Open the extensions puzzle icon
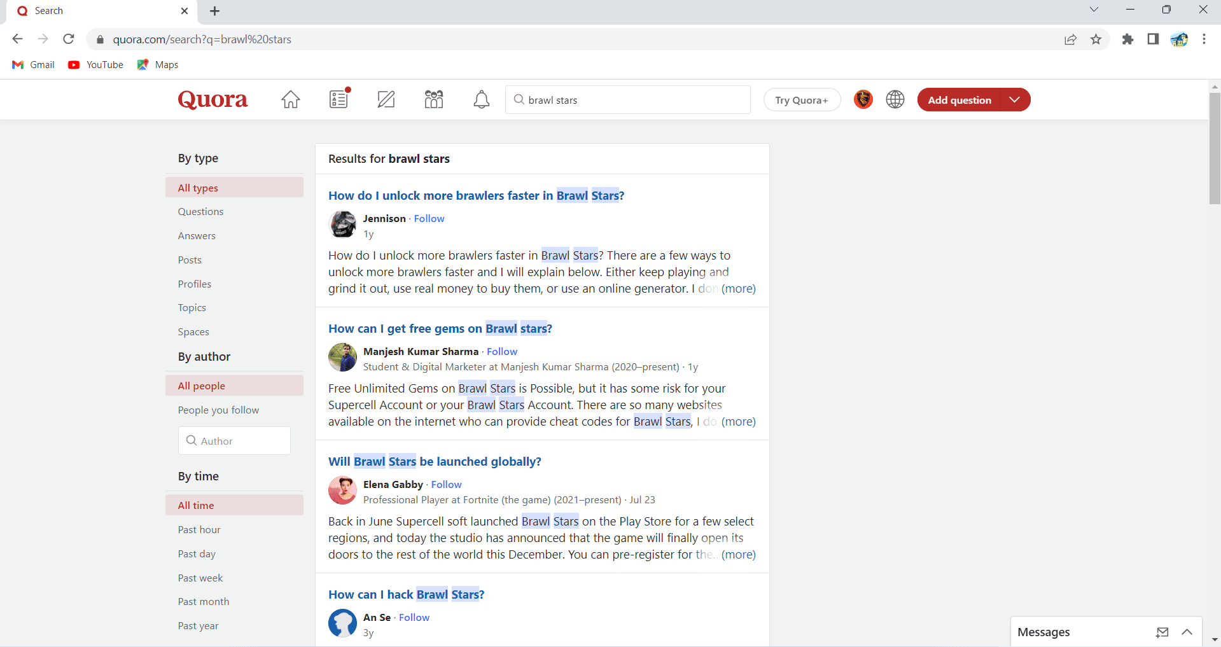The height and width of the screenshot is (647, 1221). [x=1127, y=39]
